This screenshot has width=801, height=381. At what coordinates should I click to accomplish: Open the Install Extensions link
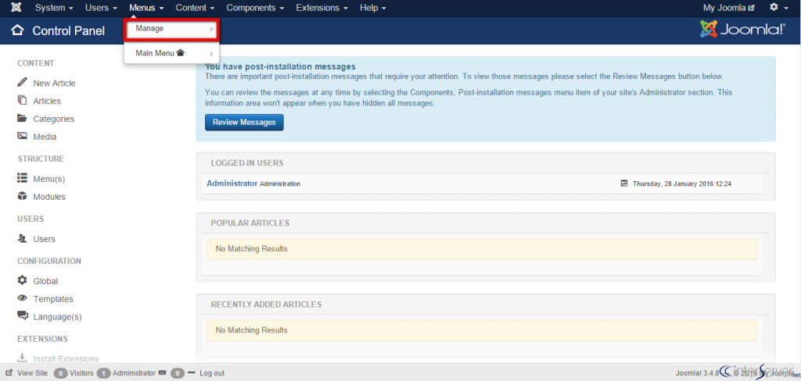point(66,359)
